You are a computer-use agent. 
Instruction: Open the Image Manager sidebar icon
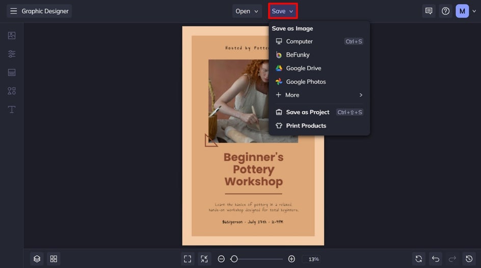coord(12,36)
